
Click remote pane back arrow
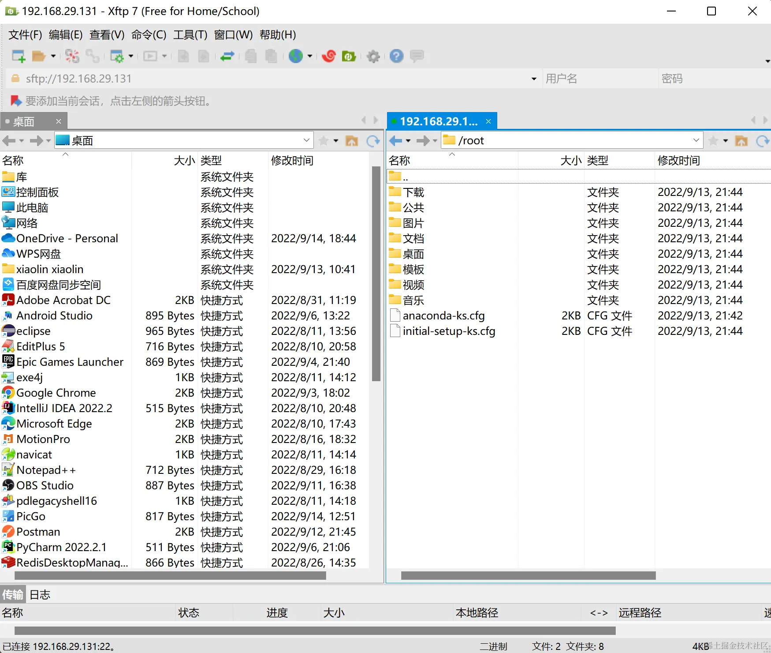point(396,141)
